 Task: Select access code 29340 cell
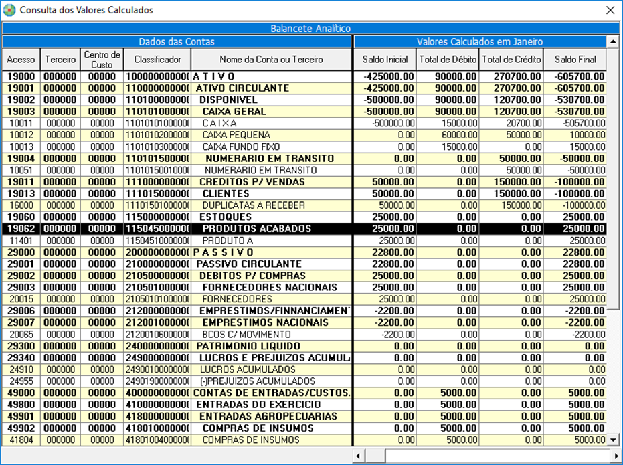click(x=21, y=358)
